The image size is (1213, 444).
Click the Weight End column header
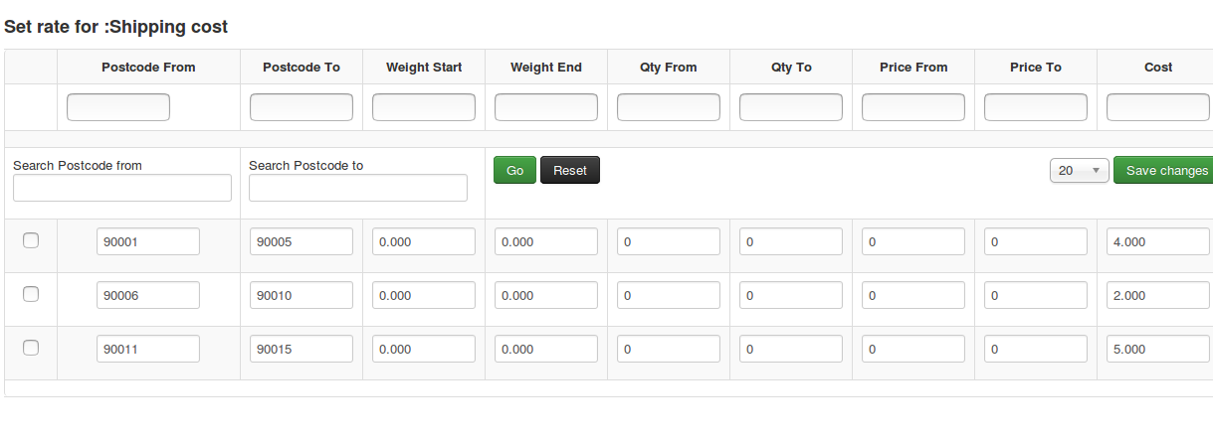tap(546, 68)
